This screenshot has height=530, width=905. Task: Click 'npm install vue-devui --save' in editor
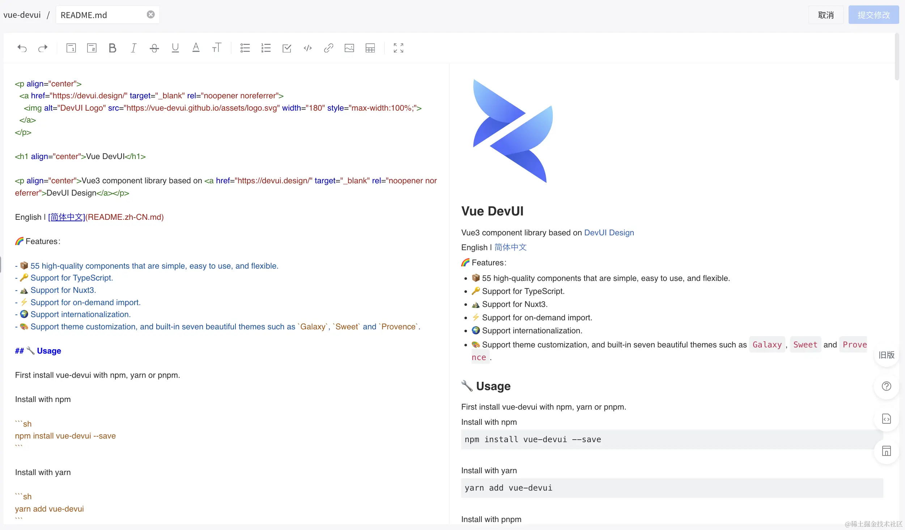(x=65, y=436)
